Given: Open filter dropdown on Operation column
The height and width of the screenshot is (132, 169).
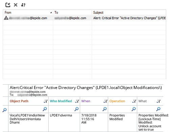Looking at the screenshot, I should point(134,101).
